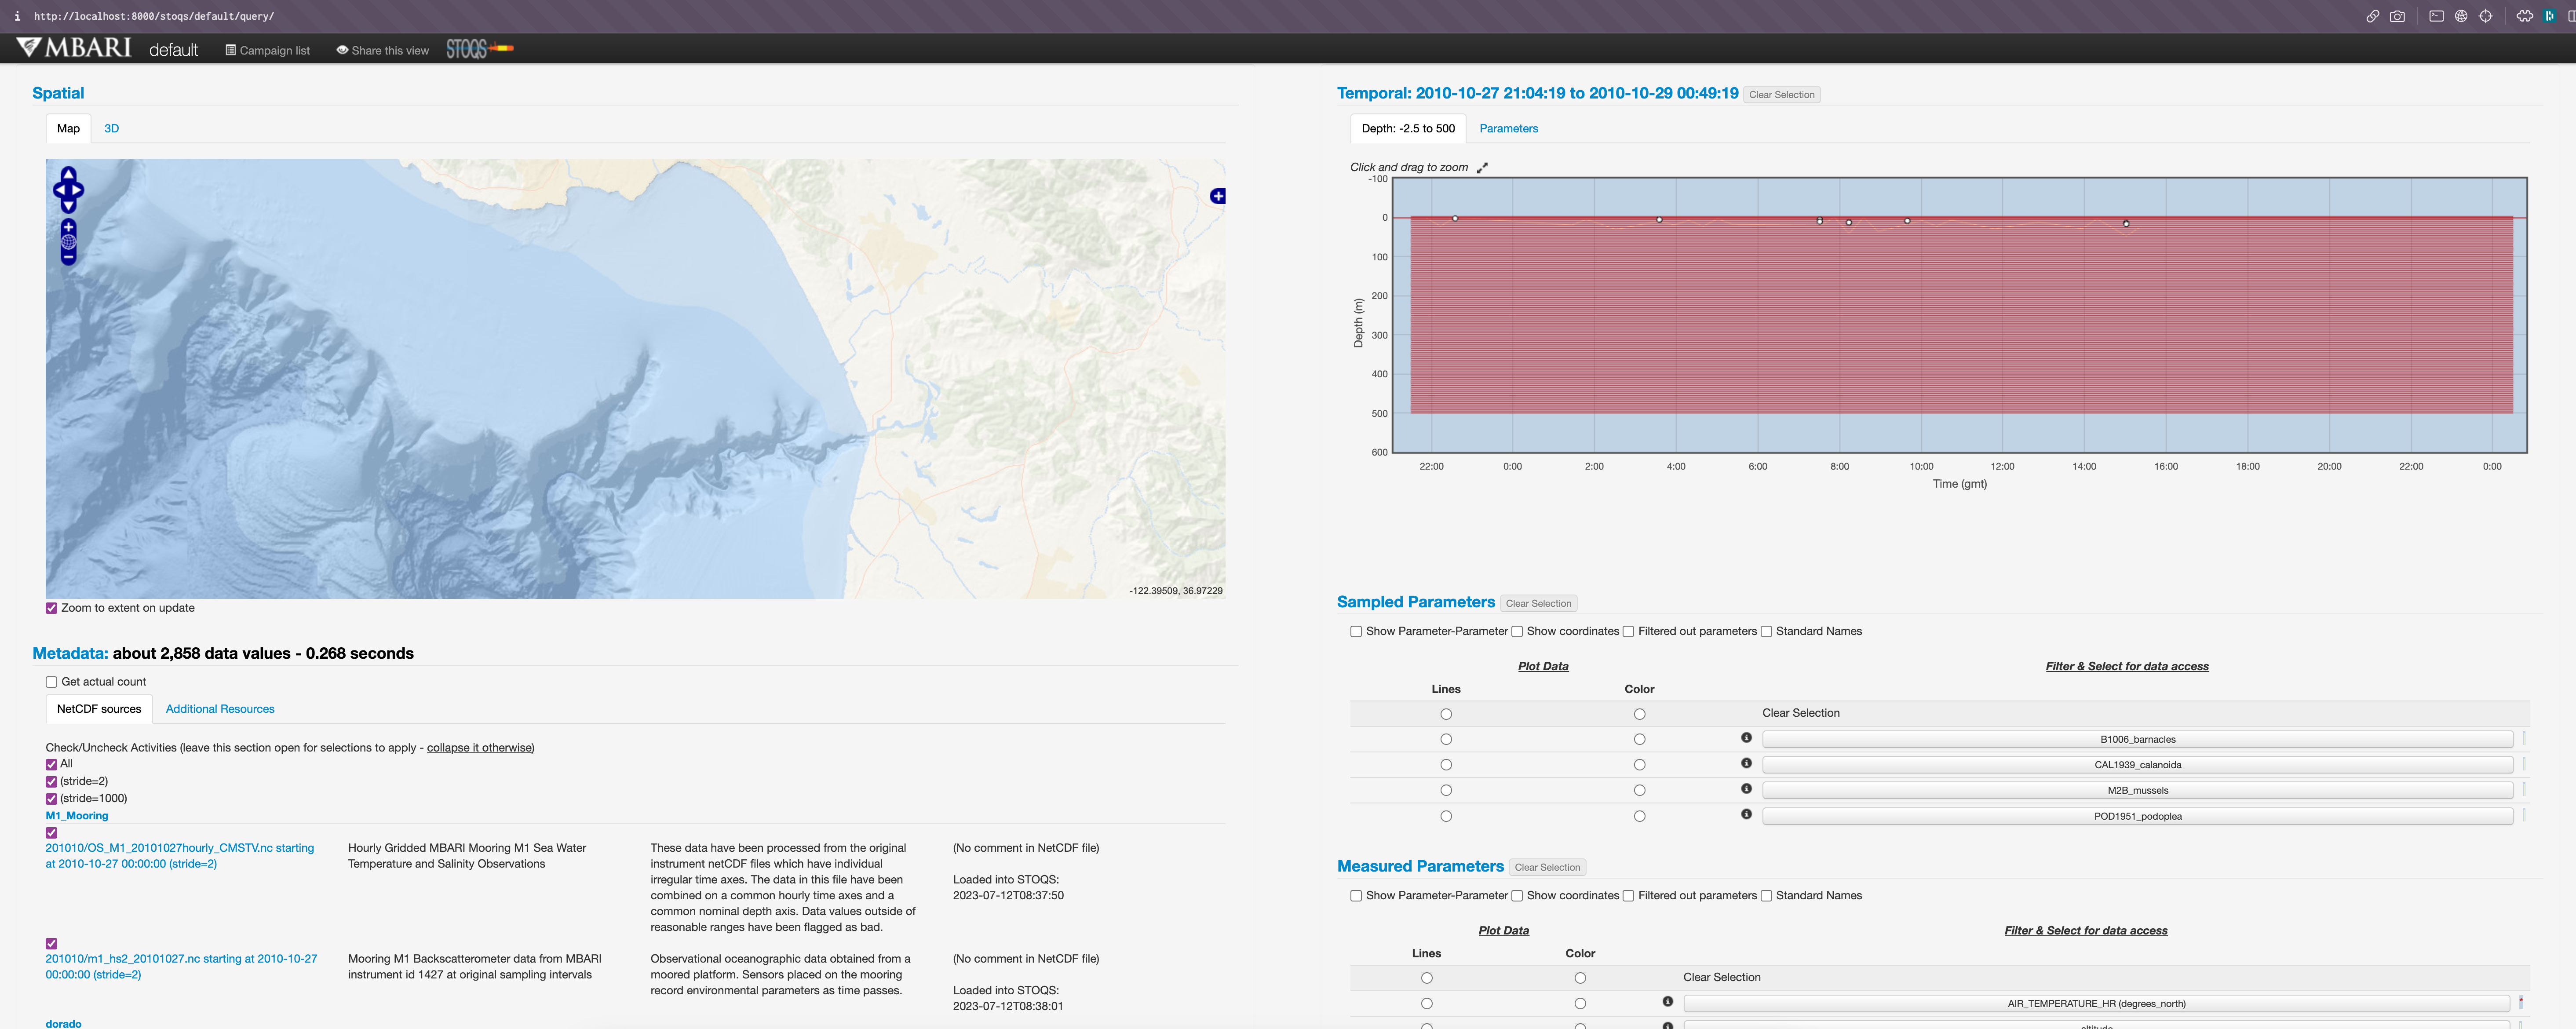Enable Get actual count checkbox

pyautogui.click(x=51, y=682)
